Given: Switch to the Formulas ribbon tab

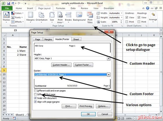Looking at the screenshot, I should (x=61, y=8).
